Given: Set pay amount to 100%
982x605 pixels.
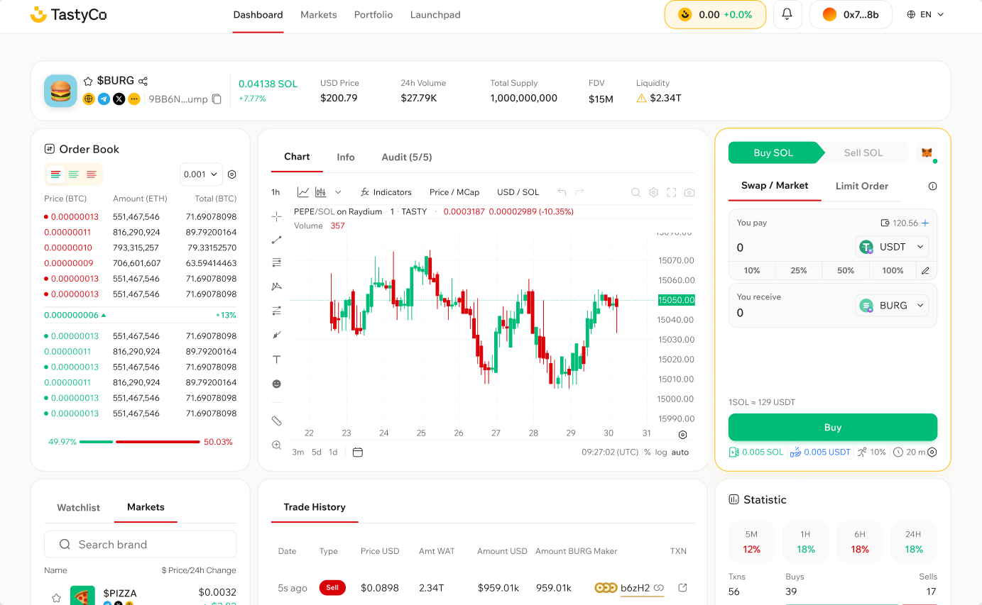Looking at the screenshot, I should coord(893,271).
